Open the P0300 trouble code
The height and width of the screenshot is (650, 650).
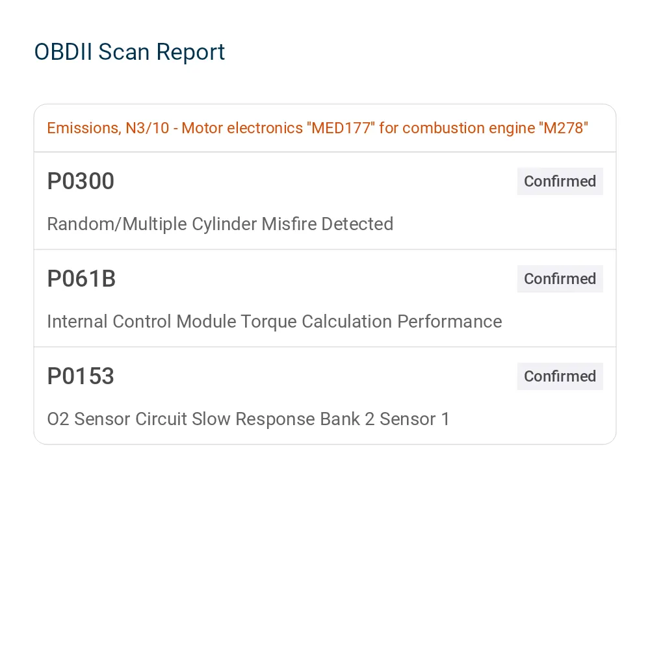[x=81, y=181]
